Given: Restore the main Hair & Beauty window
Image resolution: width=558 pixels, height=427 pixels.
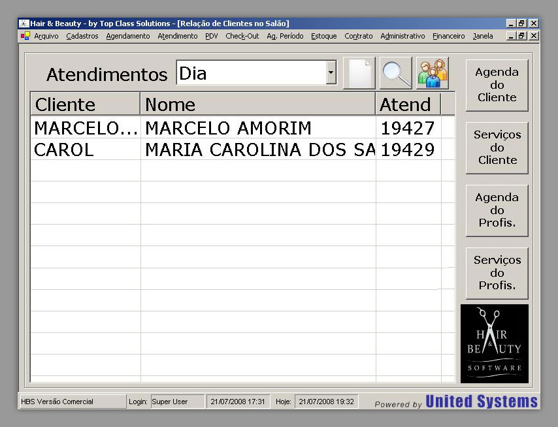Looking at the screenshot, I should [x=521, y=24].
